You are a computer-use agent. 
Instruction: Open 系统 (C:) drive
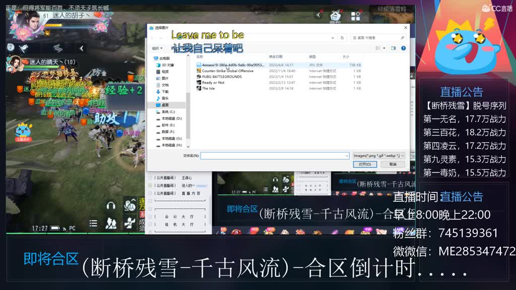pyautogui.click(x=165, y=112)
